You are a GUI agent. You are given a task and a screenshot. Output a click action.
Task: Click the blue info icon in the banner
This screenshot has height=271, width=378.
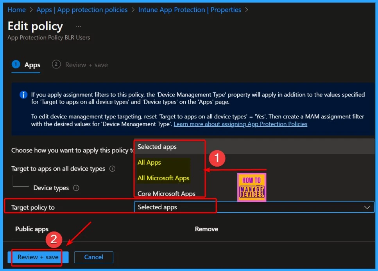(x=23, y=95)
